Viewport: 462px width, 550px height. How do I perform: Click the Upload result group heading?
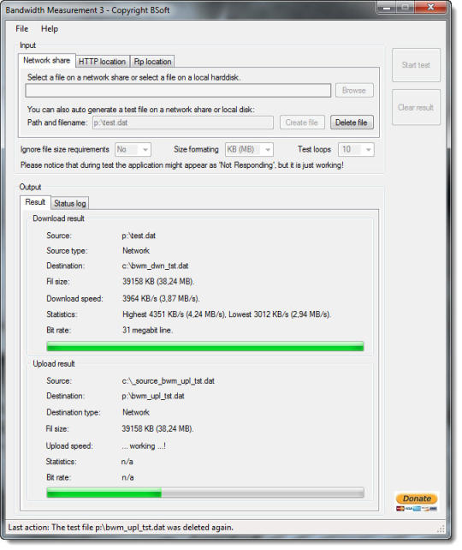pyautogui.click(x=54, y=364)
